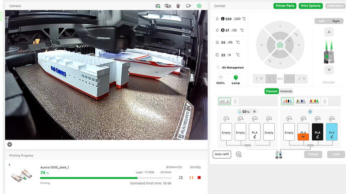Click the home axes icon
Viewport: 346px width, 194px height.
tap(280, 45)
